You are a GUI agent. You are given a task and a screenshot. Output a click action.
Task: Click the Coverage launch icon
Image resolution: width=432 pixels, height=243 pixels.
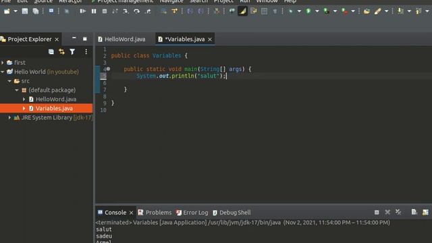tap(327, 11)
